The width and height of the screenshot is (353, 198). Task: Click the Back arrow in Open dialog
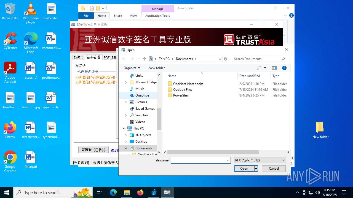click(x=124, y=59)
